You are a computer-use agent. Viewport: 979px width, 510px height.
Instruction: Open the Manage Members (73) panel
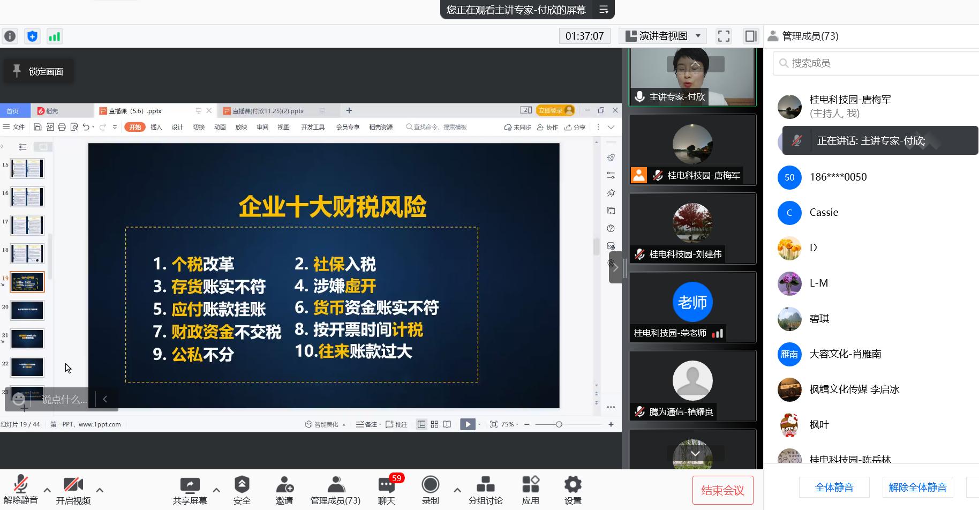335,490
